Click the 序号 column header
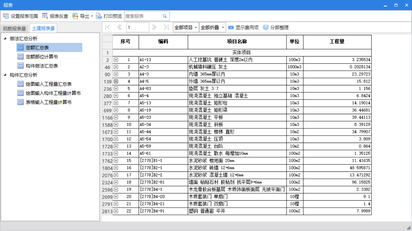Viewport: 412px width, 231px height. 126,42
